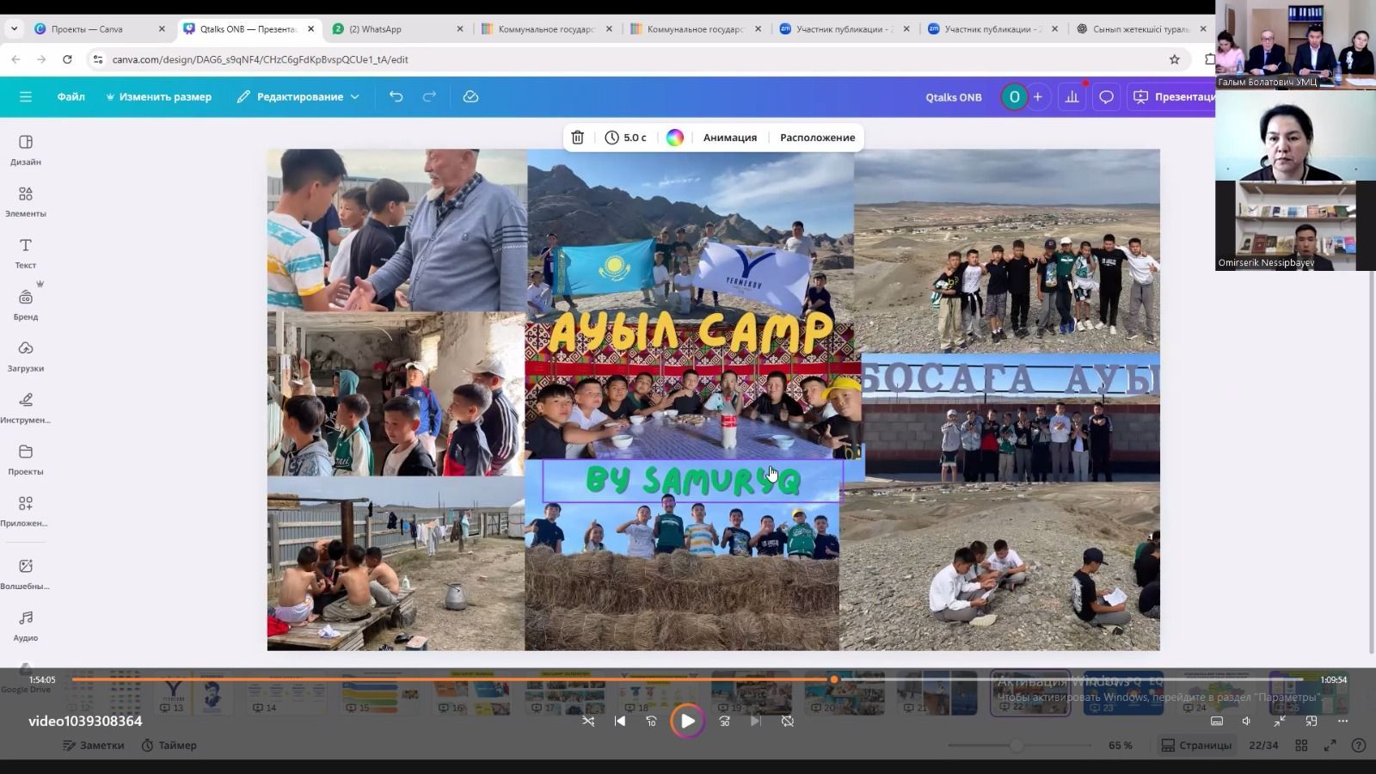Click the Аудио sidebar icon
Viewport: 1376px width, 774px height.
[x=26, y=625]
